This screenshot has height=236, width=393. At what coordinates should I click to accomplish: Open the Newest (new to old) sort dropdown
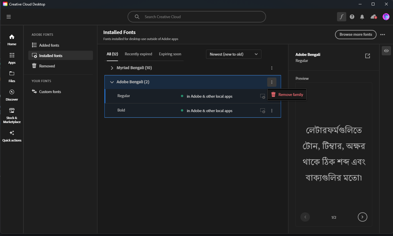[234, 54]
